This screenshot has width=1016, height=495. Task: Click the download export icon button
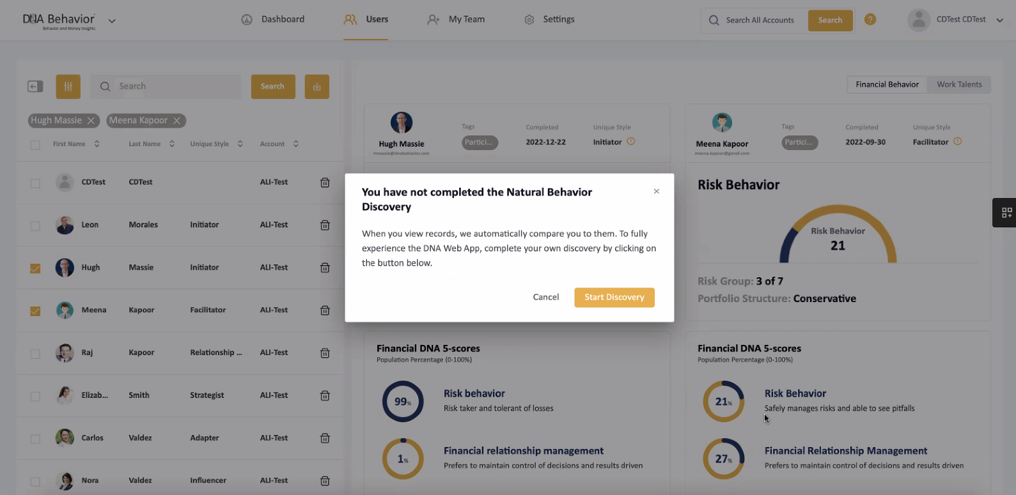click(317, 86)
